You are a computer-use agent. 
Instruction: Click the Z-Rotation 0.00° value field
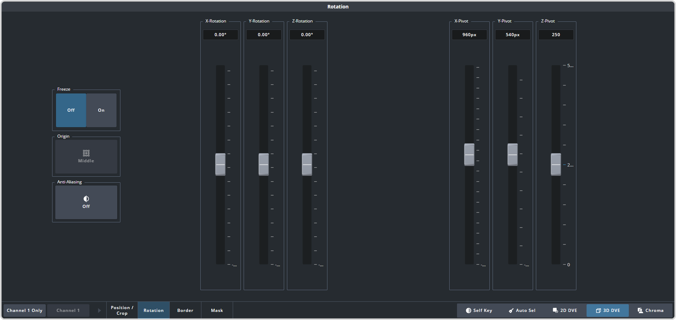pyautogui.click(x=307, y=35)
